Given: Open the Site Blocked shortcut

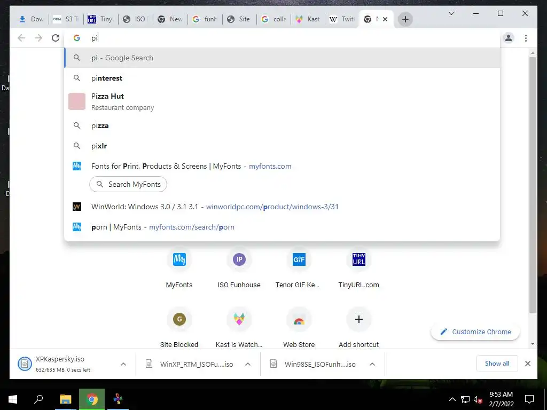Looking at the screenshot, I should click(x=179, y=327).
